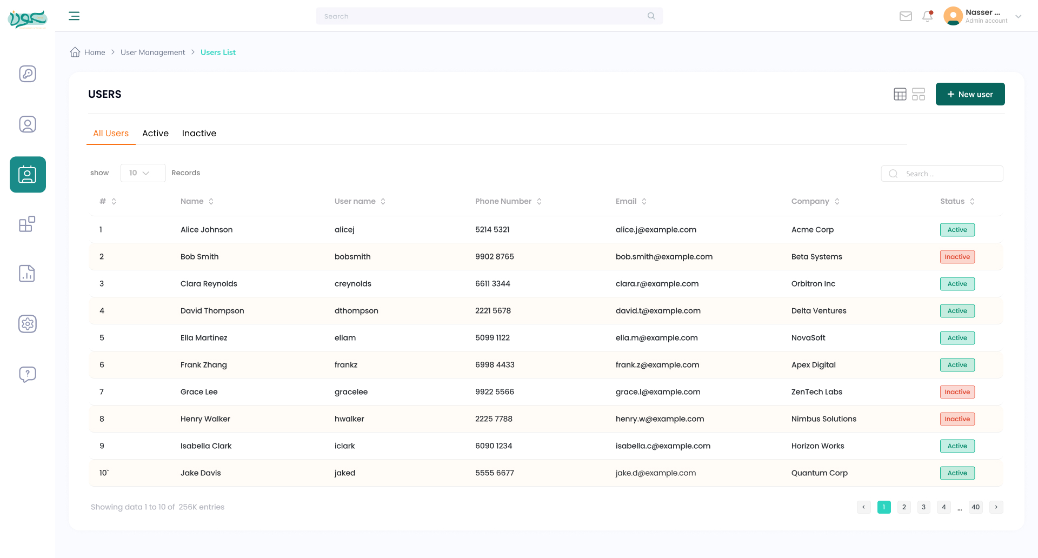1038x558 pixels.
Task: Click the New user button
Action: pyautogui.click(x=970, y=94)
